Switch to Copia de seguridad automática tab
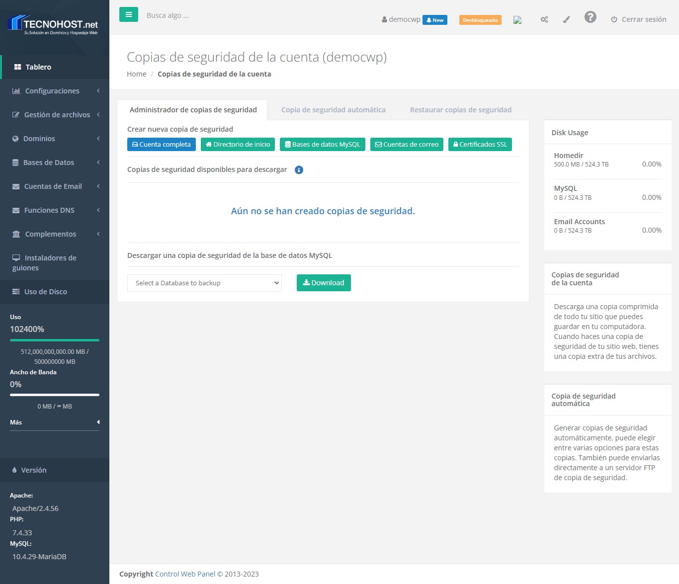Image resolution: width=679 pixels, height=584 pixels. click(x=333, y=110)
